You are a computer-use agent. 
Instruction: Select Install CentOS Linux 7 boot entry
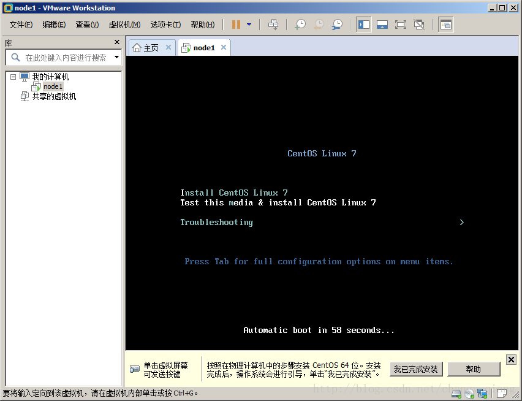pyautogui.click(x=234, y=193)
